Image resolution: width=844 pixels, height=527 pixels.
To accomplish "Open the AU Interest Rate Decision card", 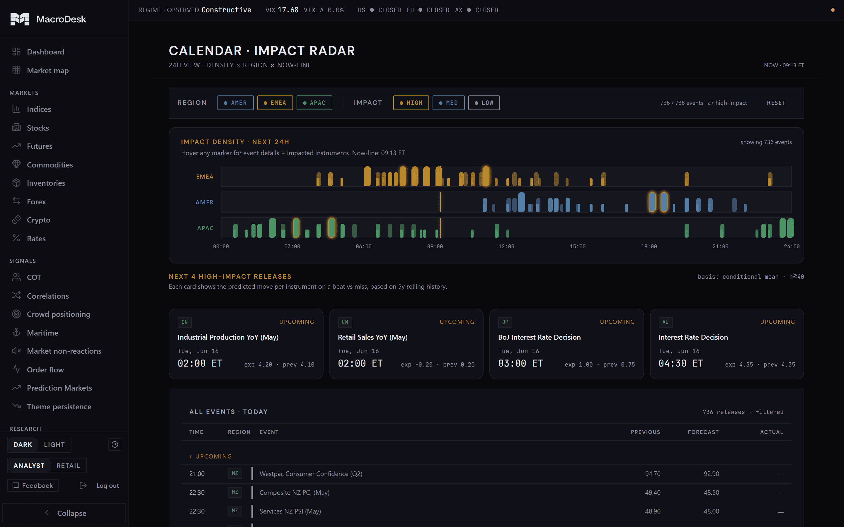I will [x=727, y=344].
